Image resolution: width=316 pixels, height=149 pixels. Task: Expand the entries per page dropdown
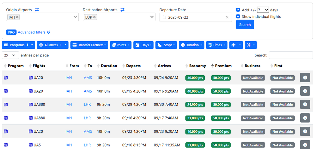point(10,55)
